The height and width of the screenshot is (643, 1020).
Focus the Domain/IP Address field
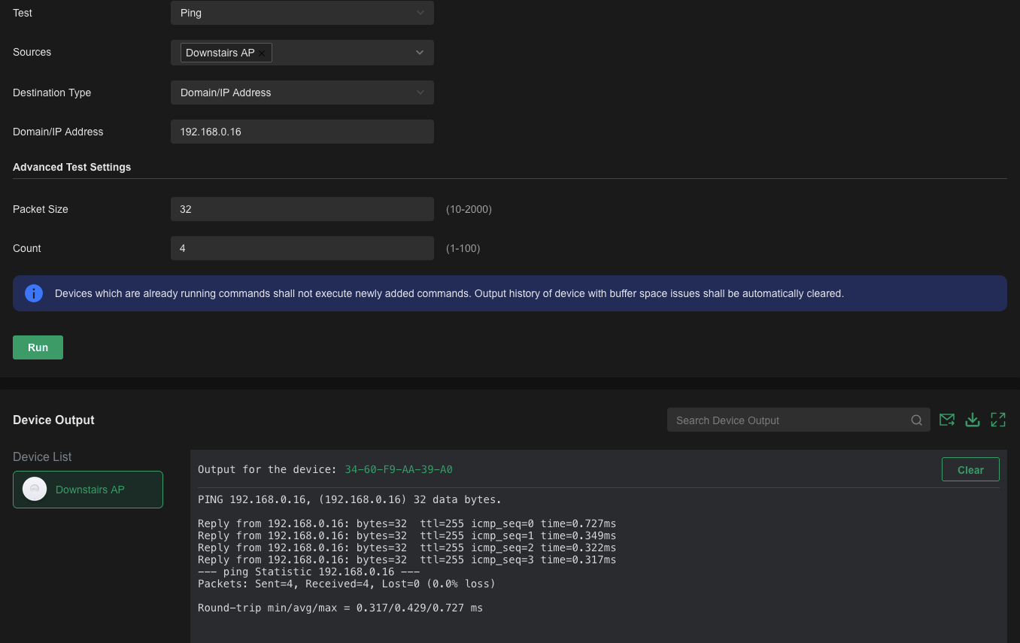[302, 132]
